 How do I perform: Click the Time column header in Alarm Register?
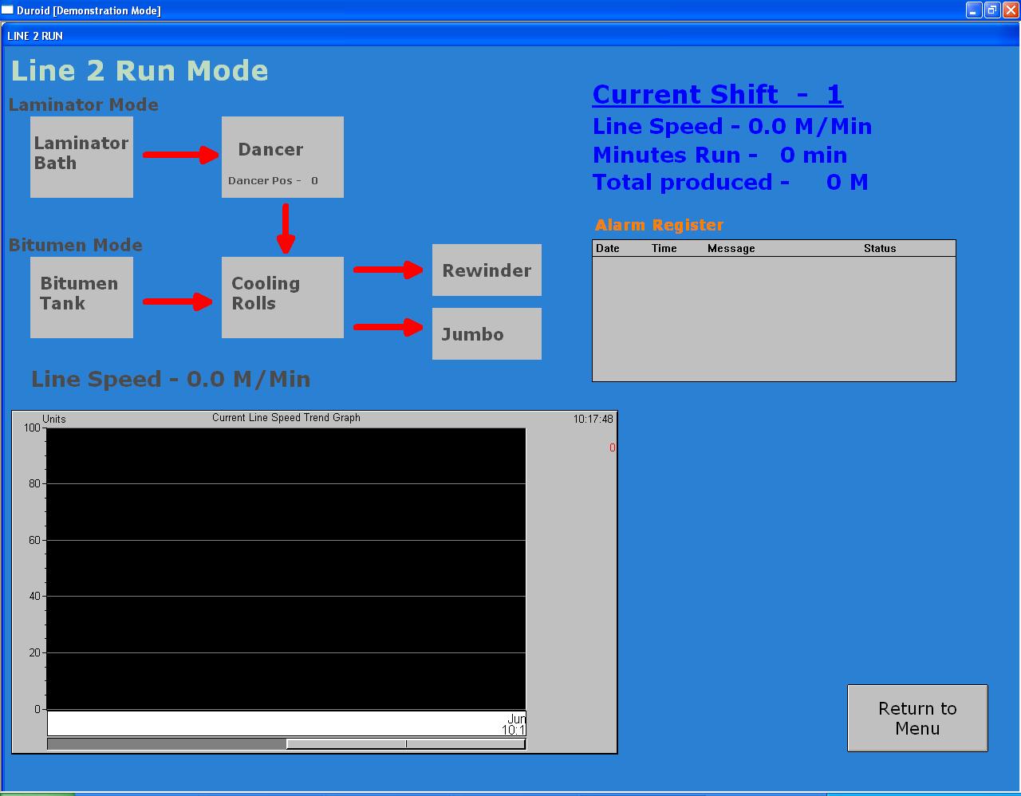664,248
